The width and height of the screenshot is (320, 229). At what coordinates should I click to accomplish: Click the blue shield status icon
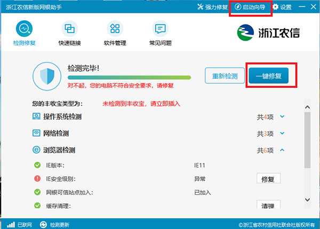click(47, 76)
